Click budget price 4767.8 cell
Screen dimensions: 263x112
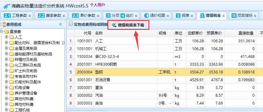point(215,80)
